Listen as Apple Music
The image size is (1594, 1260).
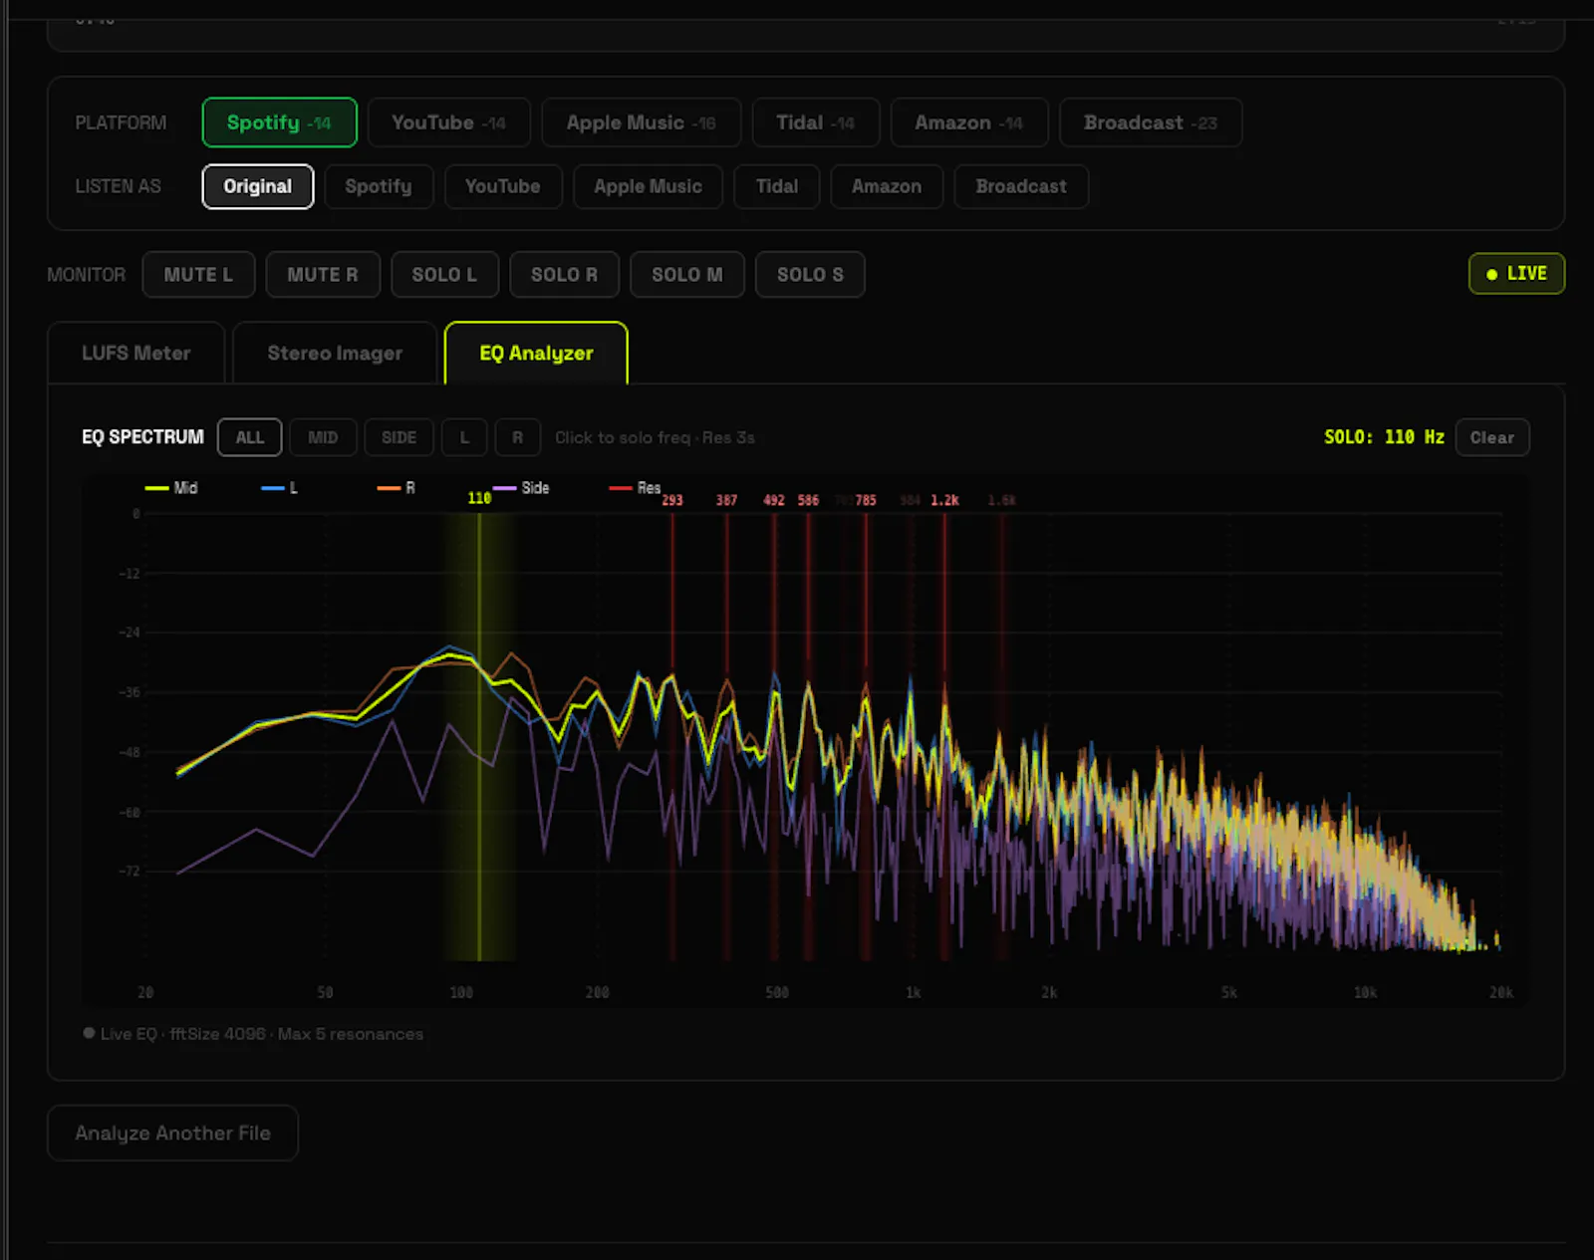click(648, 186)
